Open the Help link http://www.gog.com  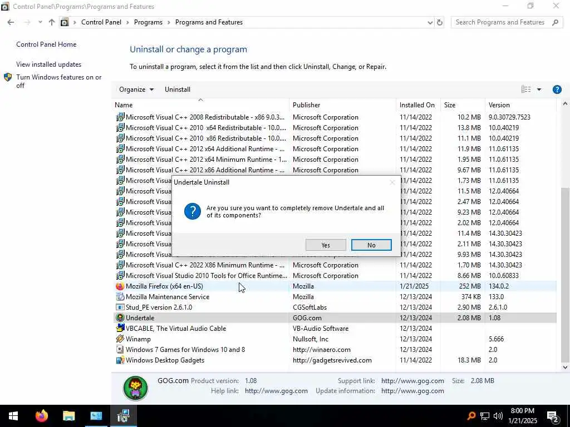tap(276, 391)
